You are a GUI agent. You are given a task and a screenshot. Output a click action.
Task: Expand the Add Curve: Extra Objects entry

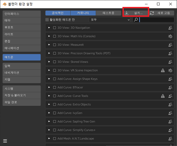(x=49, y=104)
